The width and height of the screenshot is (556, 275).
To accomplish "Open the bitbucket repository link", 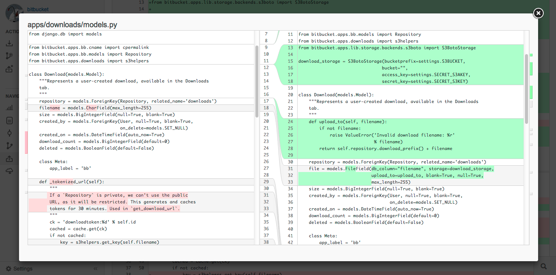I will click(x=38, y=9).
